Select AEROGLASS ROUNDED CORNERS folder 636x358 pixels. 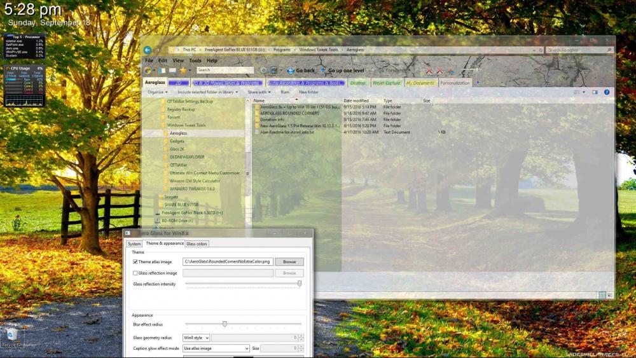coord(289,114)
